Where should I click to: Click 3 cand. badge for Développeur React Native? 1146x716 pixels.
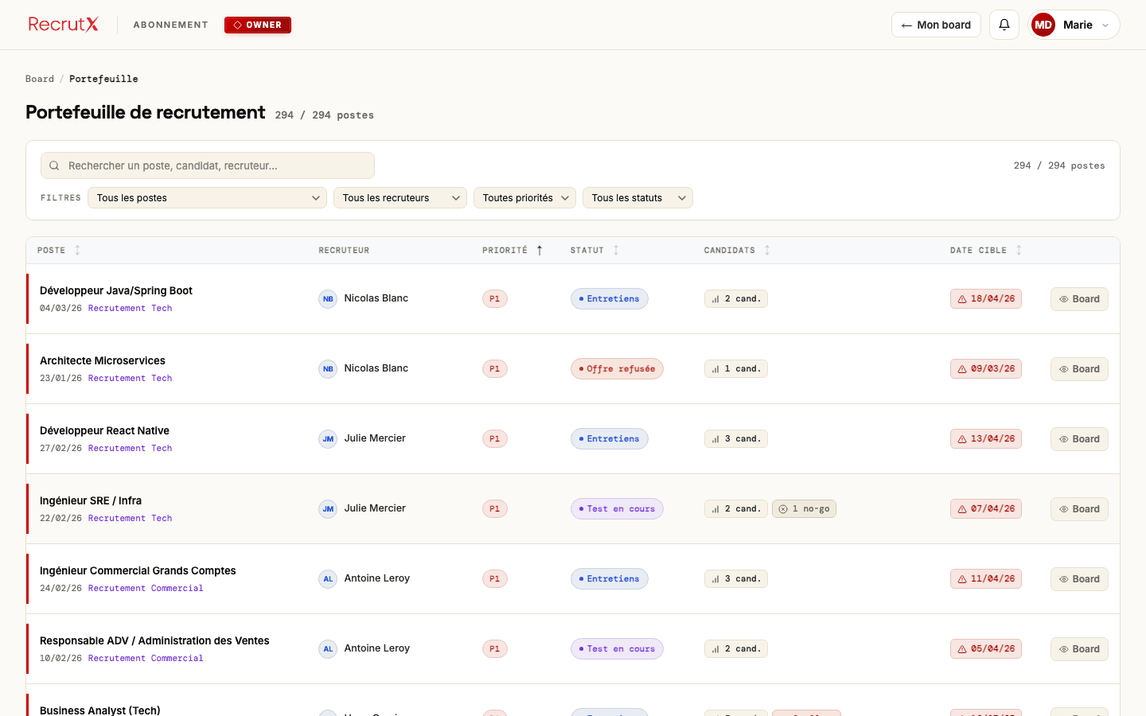[x=736, y=439]
